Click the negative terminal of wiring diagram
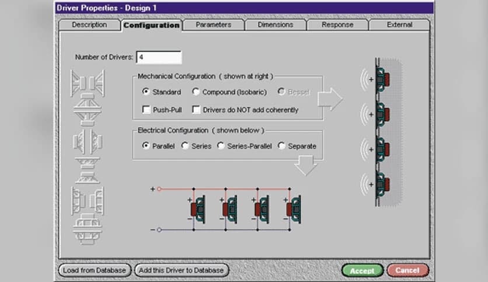Viewport: 488px width, 282px height. [x=159, y=230]
